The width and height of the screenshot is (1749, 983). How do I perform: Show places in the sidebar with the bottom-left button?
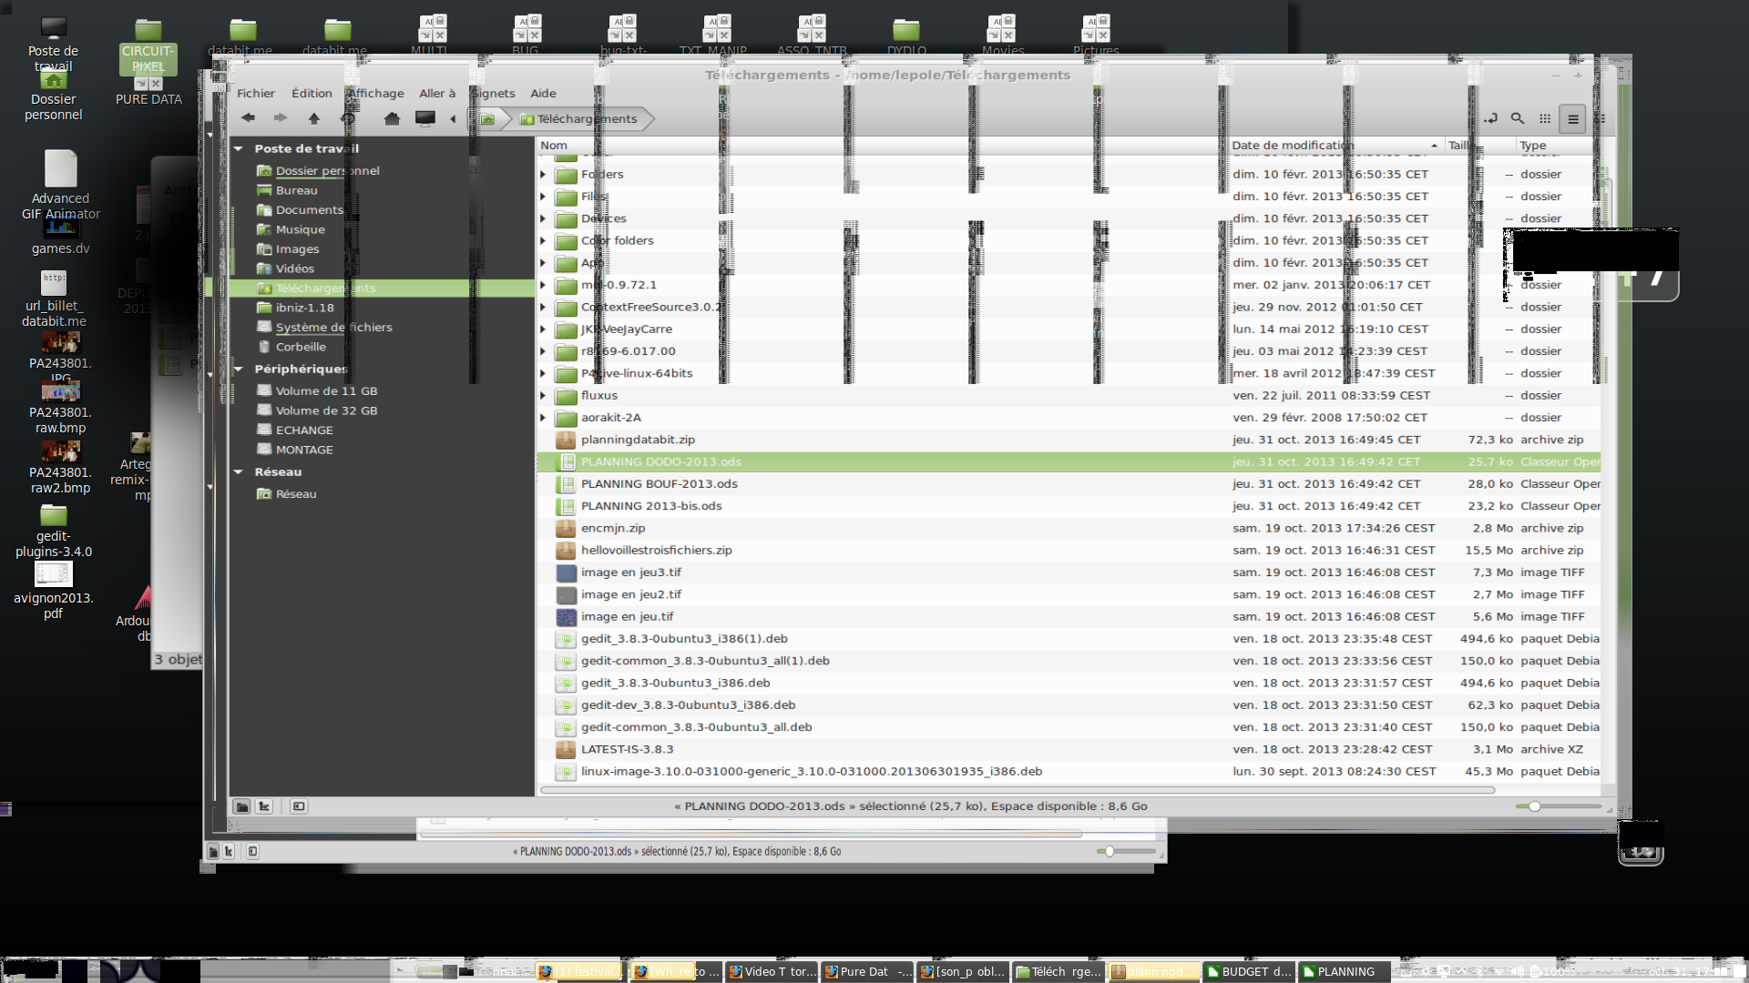(x=241, y=806)
